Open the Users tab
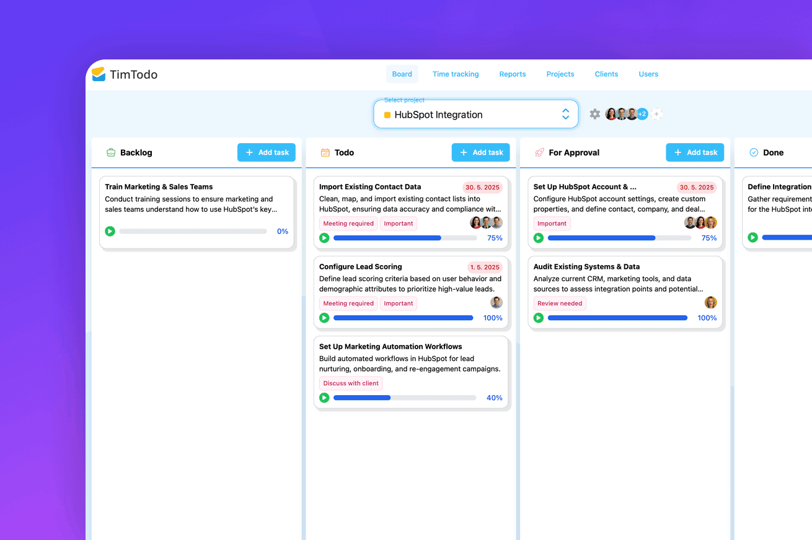812x540 pixels. click(x=648, y=74)
